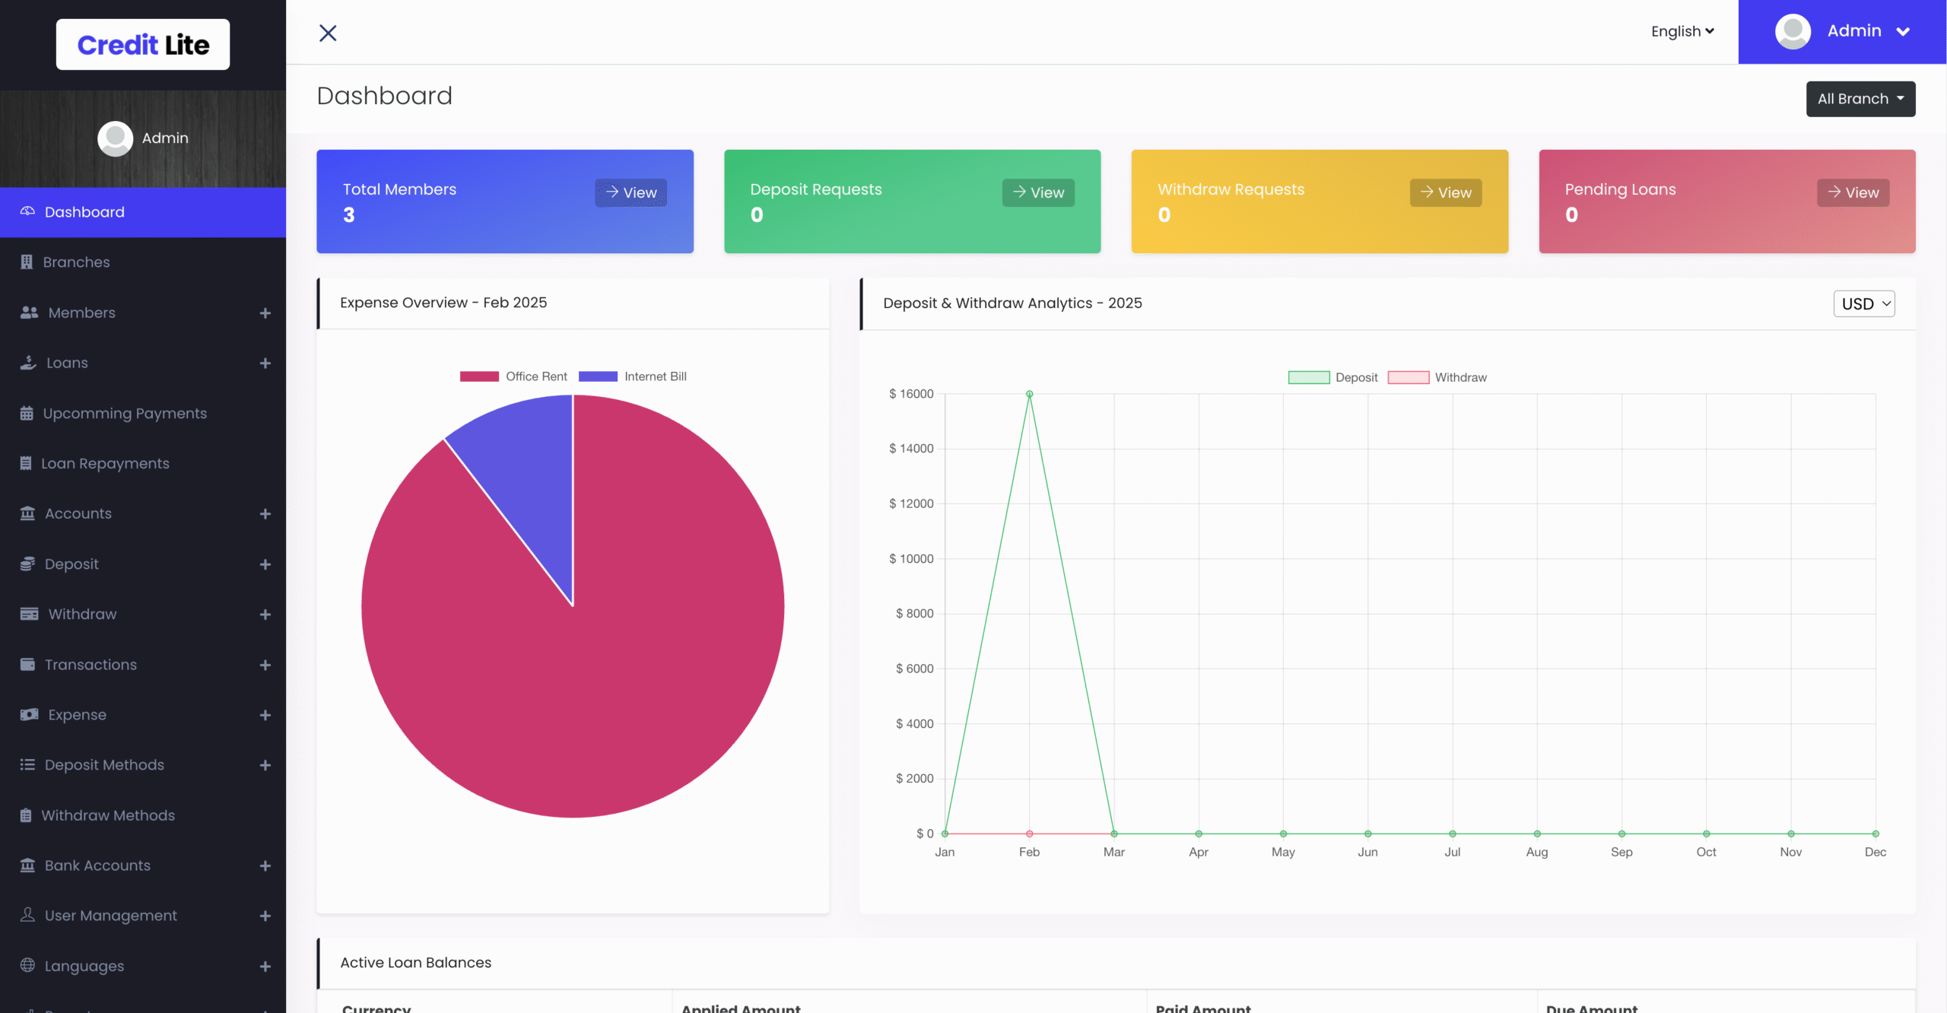Open the Transactions menu item
This screenshot has height=1013, width=1947.
coord(91,664)
